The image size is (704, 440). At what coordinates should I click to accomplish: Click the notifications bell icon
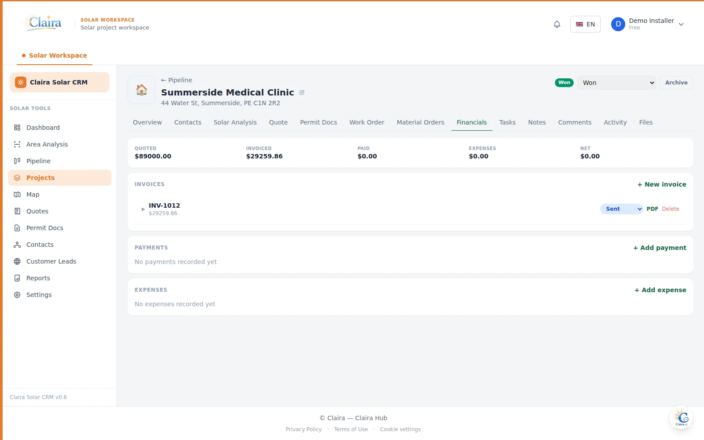(x=557, y=24)
